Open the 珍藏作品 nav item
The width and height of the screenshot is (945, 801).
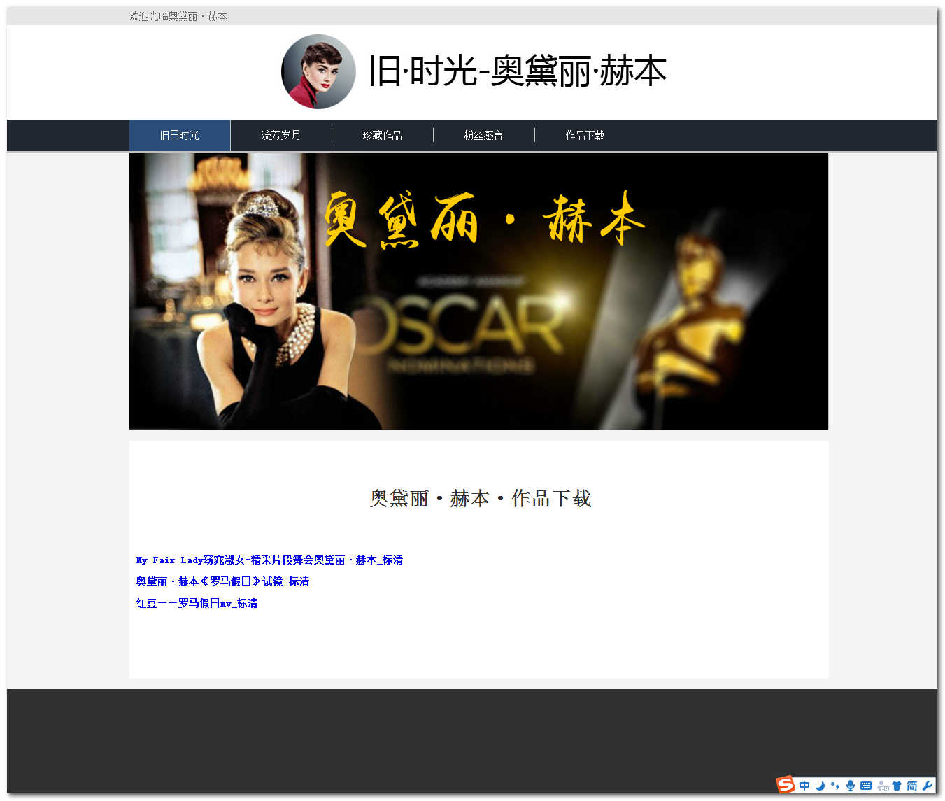pyautogui.click(x=383, y=135)
